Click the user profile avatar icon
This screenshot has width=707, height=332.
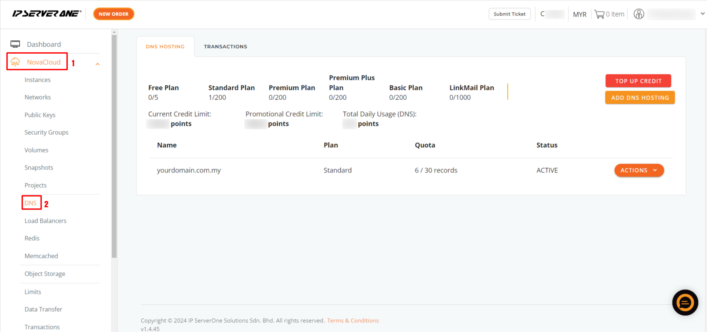pos(638,14)
